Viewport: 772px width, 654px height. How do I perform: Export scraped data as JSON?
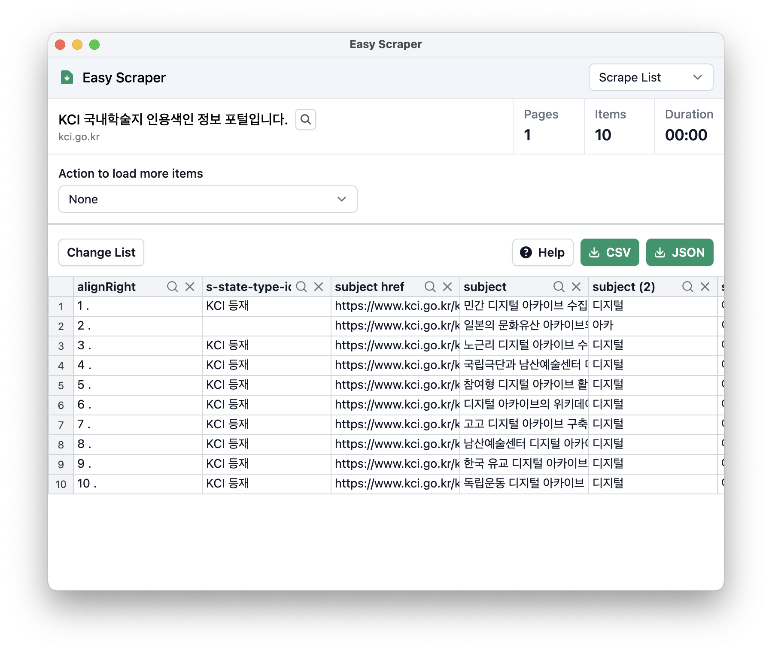[x=680, y=252]
